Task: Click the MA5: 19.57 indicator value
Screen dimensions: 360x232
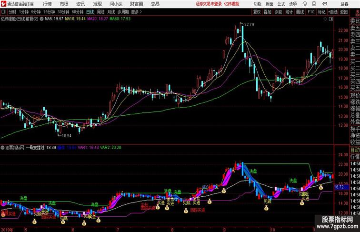Action: coord(54,19)
